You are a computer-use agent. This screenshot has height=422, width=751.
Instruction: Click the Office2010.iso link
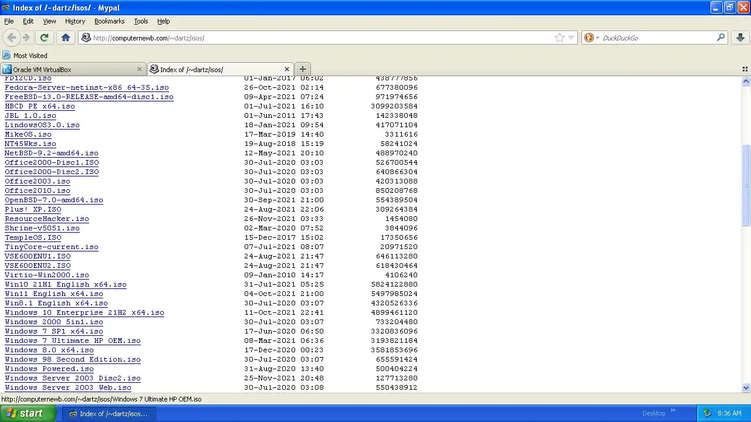(x=38, y=190)
